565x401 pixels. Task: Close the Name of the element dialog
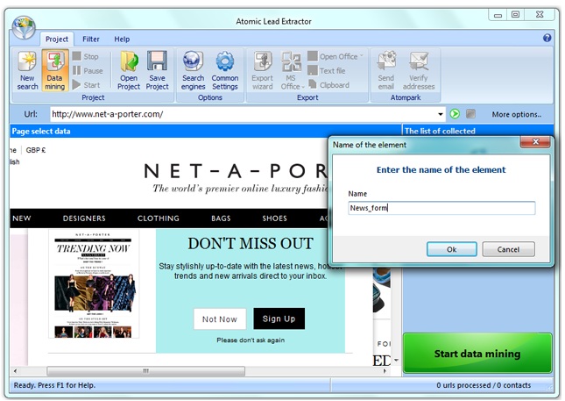click(535, 142)
